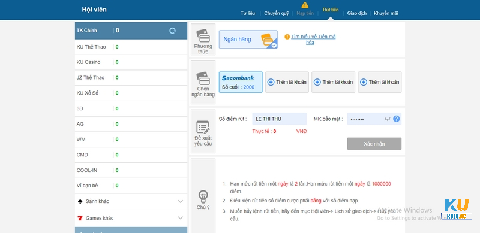Select the COOL-IN wallet row
The image size is (480, 233).
[x=131, y=170]
